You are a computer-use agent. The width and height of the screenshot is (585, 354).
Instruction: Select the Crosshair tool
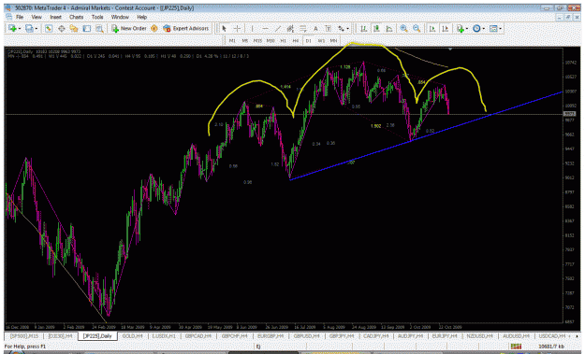237,28
